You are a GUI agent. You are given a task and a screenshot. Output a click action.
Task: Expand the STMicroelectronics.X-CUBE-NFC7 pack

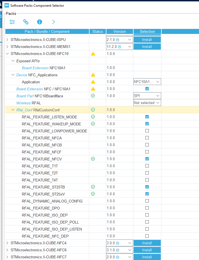(7, 257)
